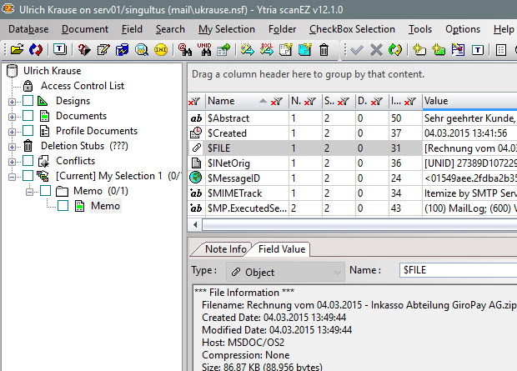This screenshot has height=371, width=517.
Task: Click the @ binoculars formula search icon
Action: tap(184, 50)
